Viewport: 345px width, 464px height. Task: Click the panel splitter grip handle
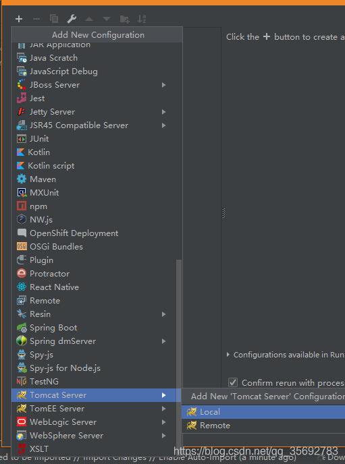coord(223,213)
